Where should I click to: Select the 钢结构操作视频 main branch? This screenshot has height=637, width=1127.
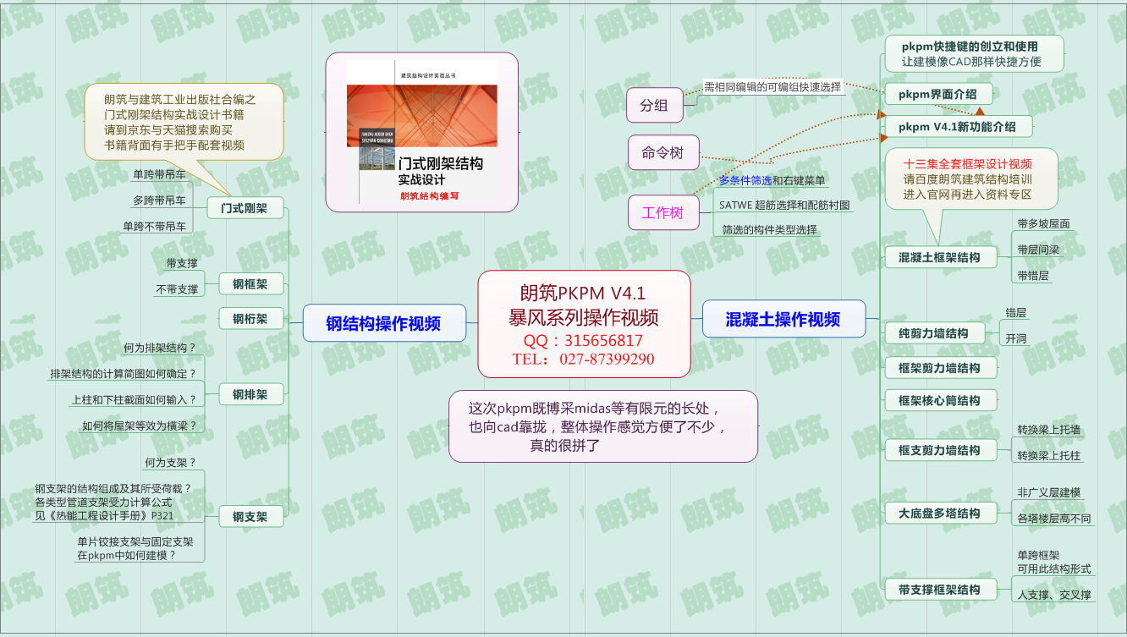383,322
